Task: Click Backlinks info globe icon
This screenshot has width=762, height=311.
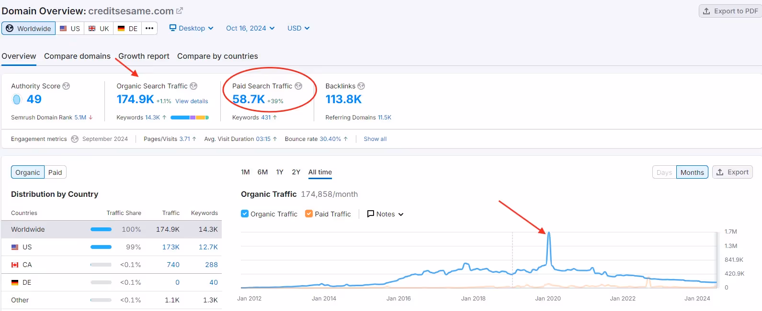Action: [361, 86]
